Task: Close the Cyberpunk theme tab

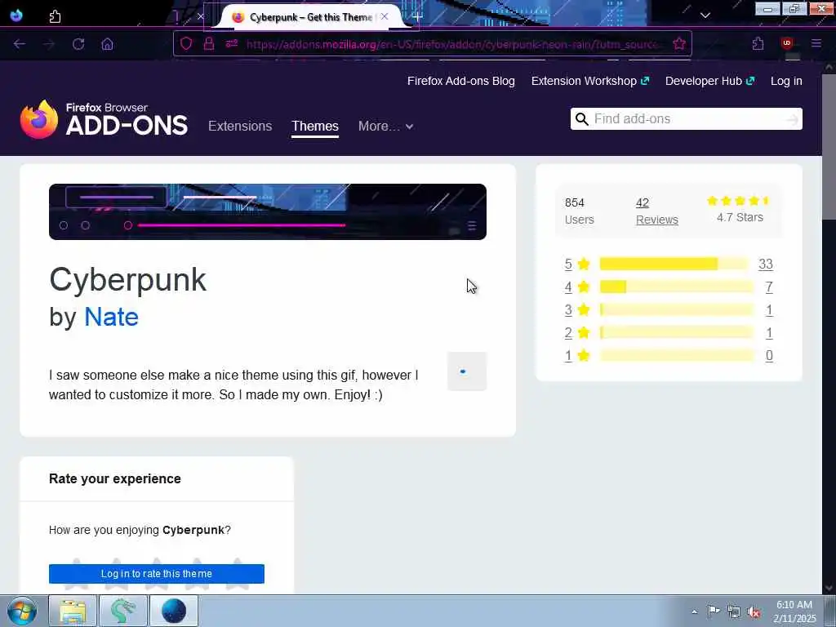Action: pos(385,16)
